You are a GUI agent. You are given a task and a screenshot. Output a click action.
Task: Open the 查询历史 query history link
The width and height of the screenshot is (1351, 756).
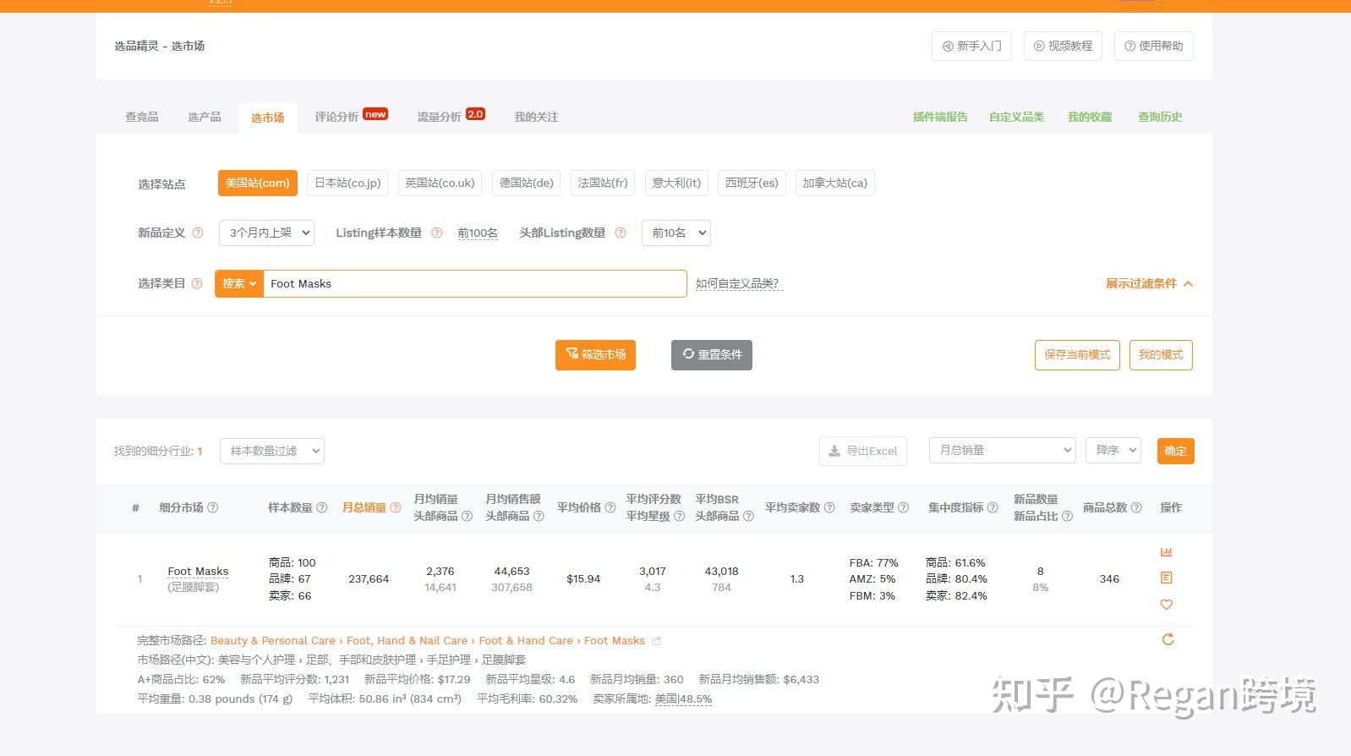pos(1160,117)
